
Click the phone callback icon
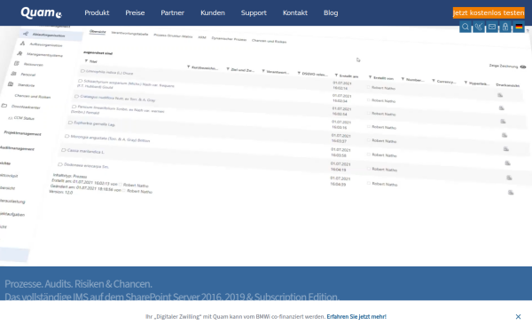point(479,27)
